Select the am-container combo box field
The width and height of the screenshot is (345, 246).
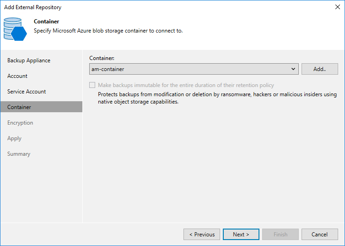[194, 69]
